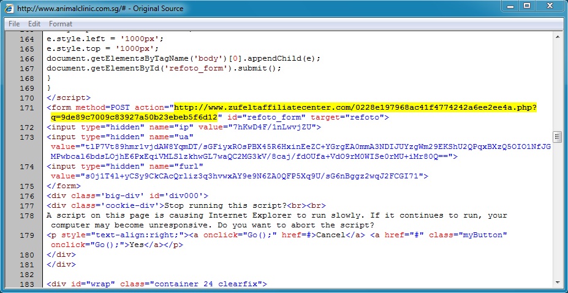Screen dimensions: 568x293
Task: Open the File menu
Action: click(14, 24)
